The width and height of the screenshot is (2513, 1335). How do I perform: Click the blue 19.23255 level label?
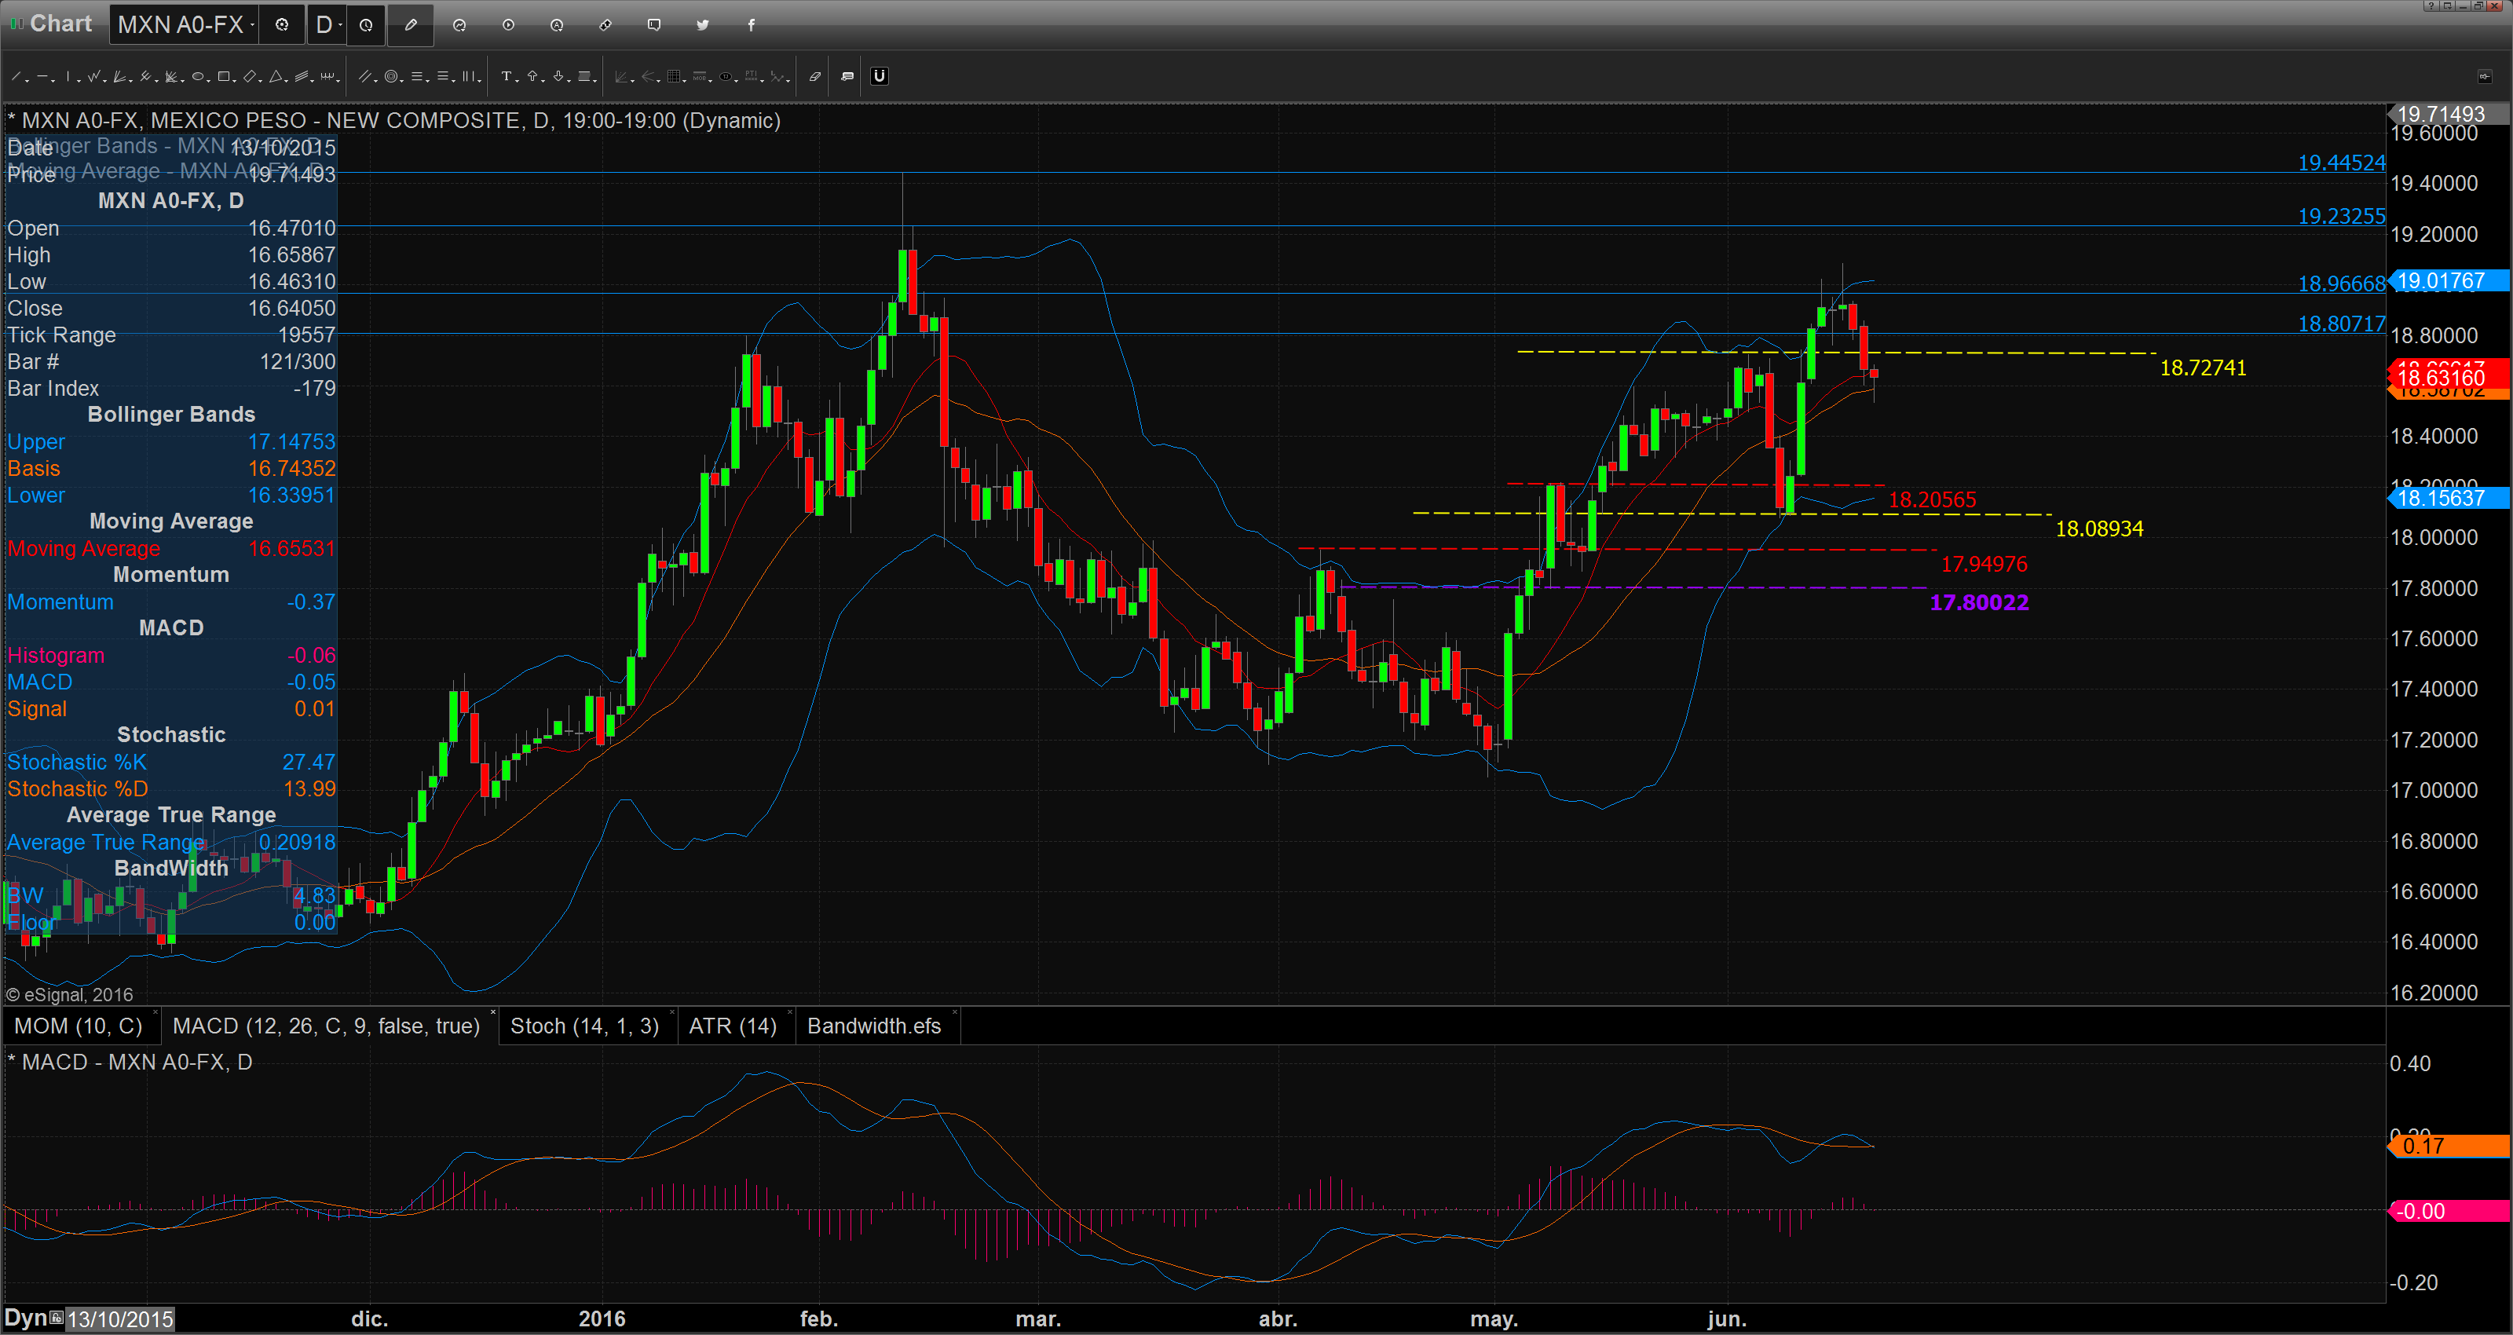2341,216
